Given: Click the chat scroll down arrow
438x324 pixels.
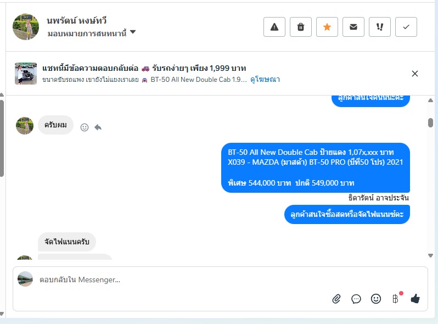Looking at the screenshot, I should pos(430,255).
